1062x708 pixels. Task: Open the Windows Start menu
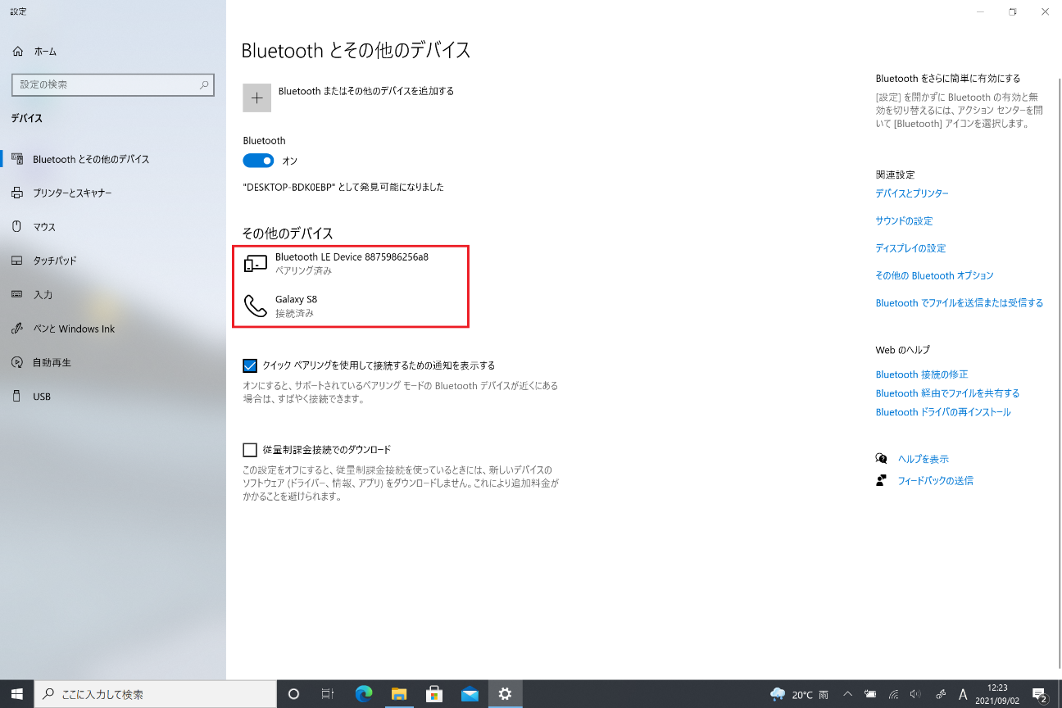tap(16, 694)
